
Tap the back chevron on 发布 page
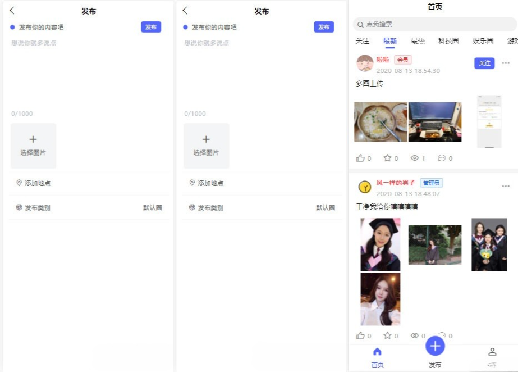11,10
